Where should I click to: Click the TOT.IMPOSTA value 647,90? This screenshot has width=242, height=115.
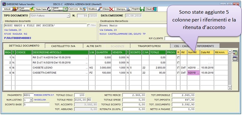(183, 100)
